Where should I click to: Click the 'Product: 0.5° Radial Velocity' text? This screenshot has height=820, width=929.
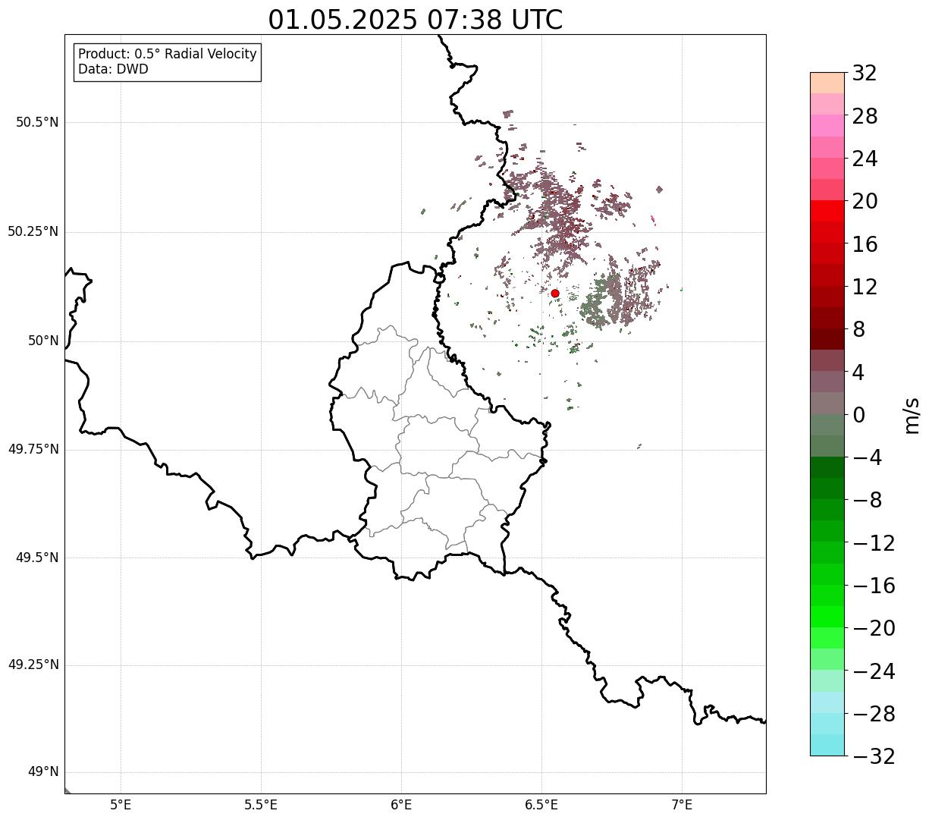(168, 55)
